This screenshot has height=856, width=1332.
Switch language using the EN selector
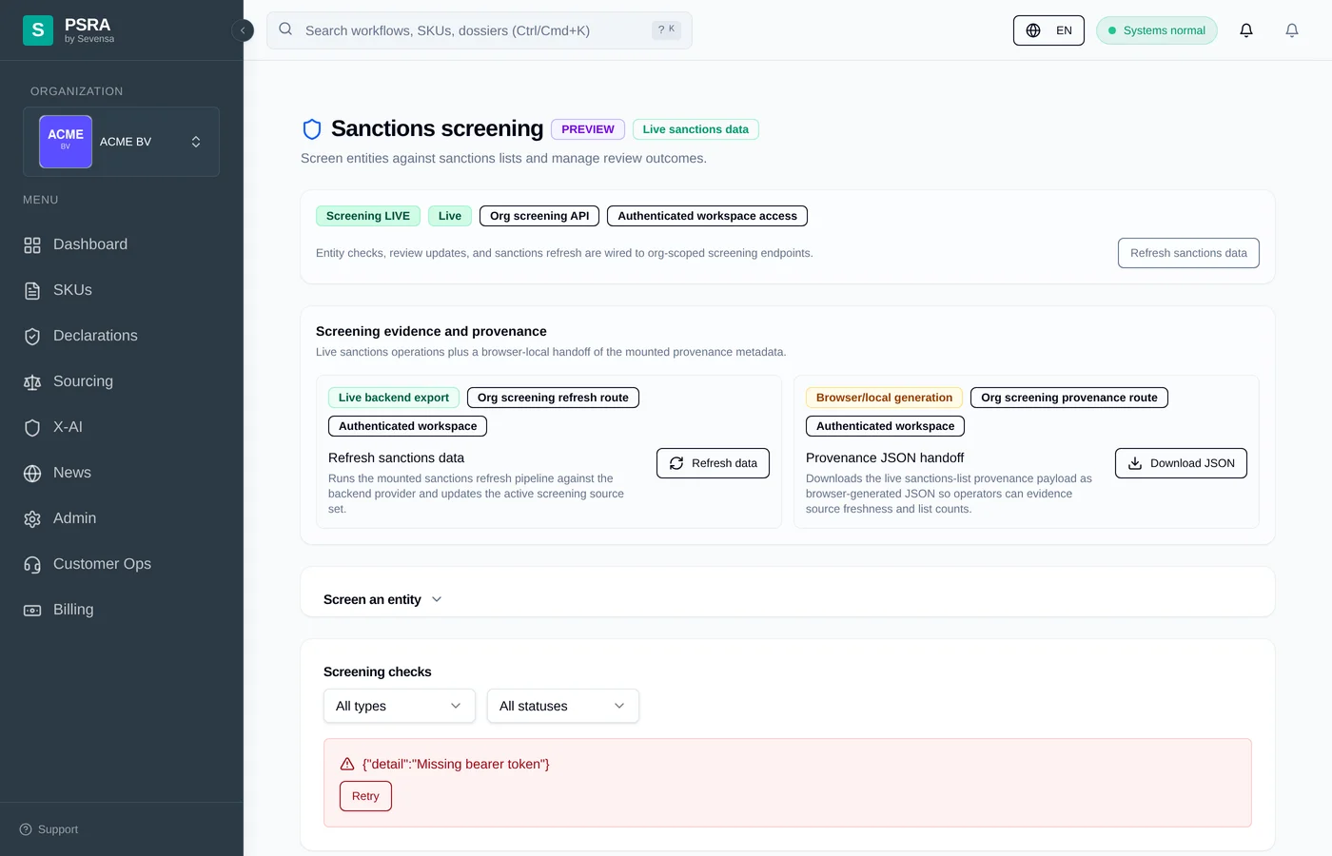1048,29
